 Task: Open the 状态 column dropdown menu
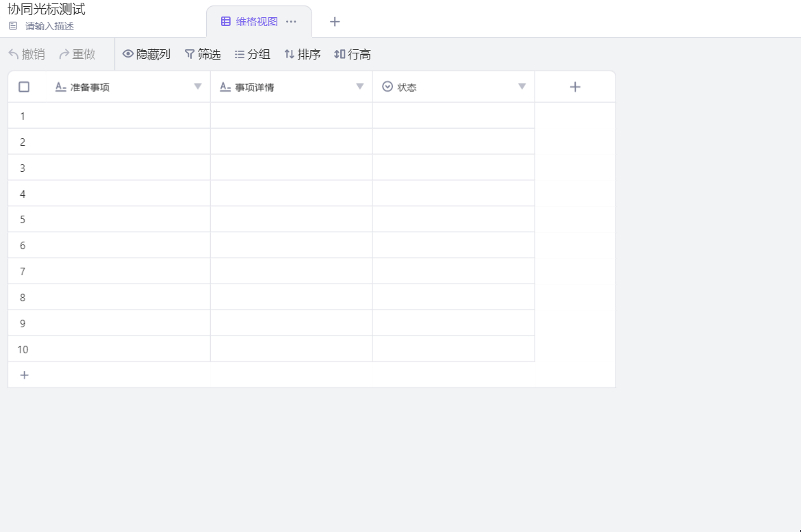pyautogui.click(x=522, y=86)
